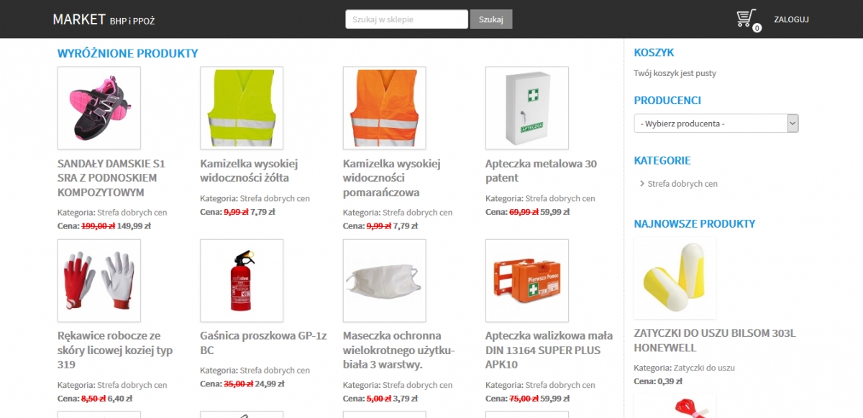
Task: Open the shopping cart icon
Action: [746, 18]
